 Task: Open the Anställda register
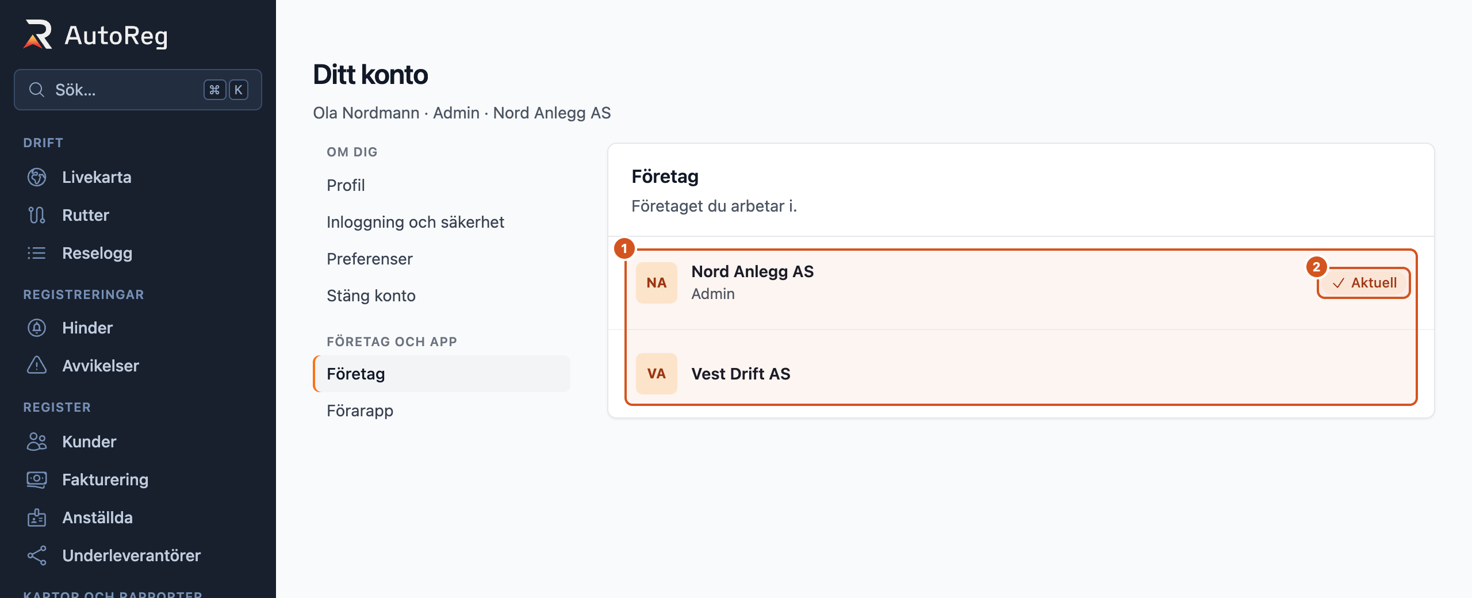(138, 517)
